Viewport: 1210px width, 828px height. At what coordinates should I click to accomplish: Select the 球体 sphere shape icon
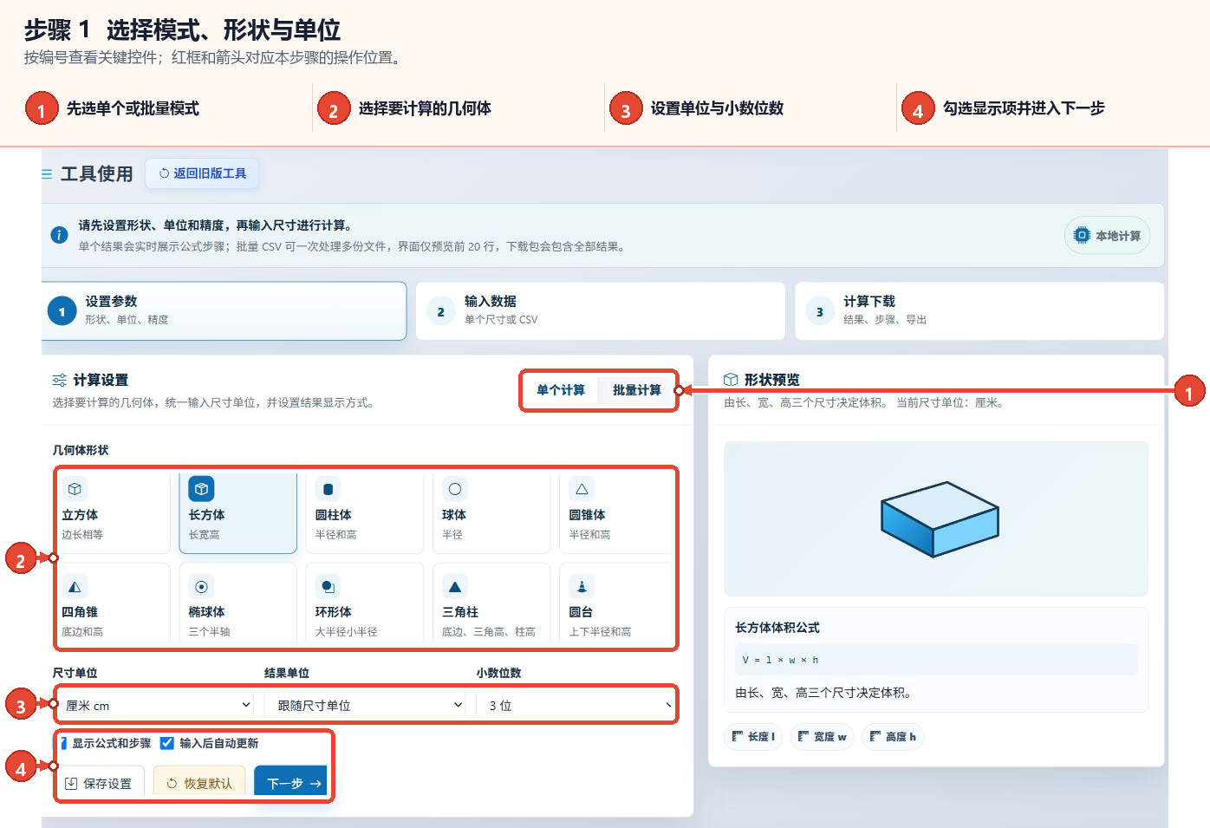(455, 489)
